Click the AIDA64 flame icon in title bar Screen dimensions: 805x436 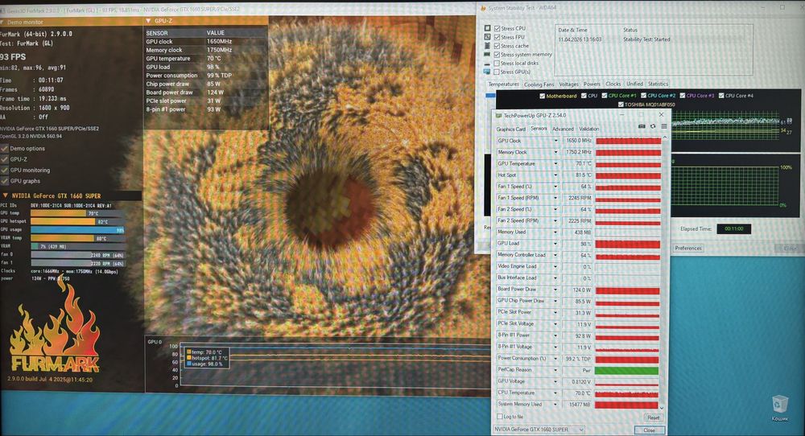click(483, 8)
